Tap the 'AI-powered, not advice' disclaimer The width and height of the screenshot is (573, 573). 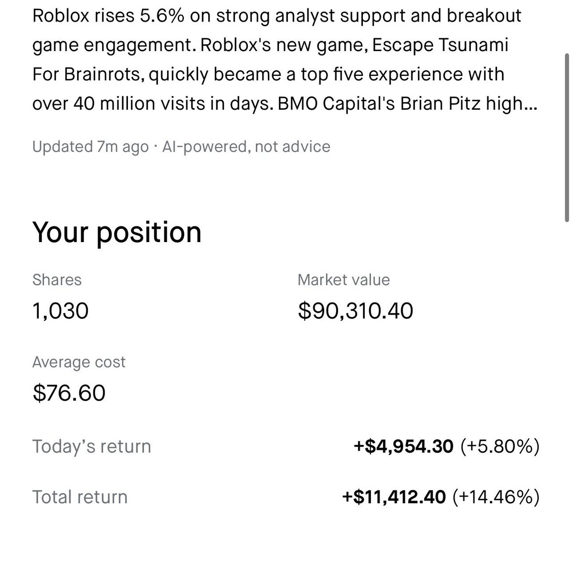pyautogui.click(x=246, y=147)
